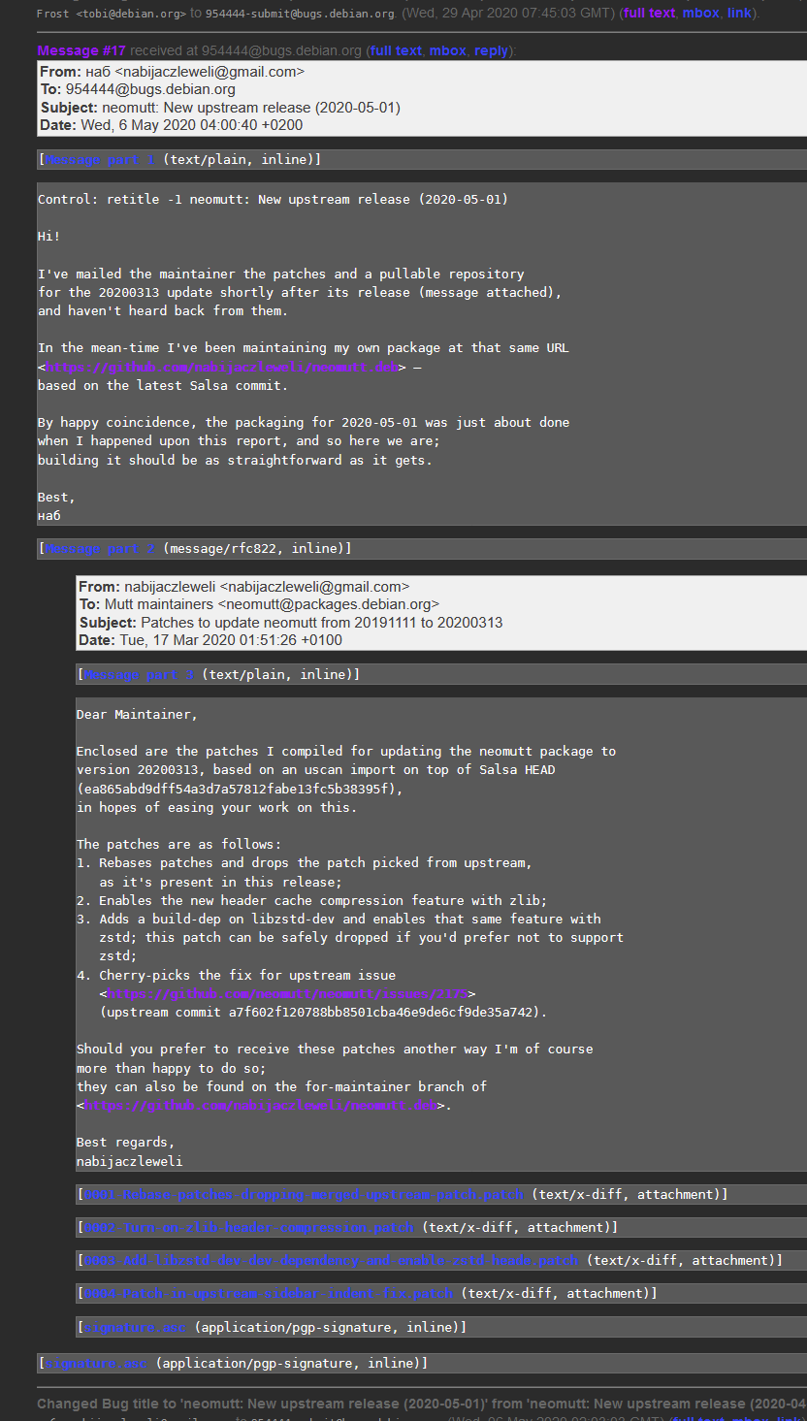Open 0003 libzstd-dev dependency patch attachment

(332, 1261)
